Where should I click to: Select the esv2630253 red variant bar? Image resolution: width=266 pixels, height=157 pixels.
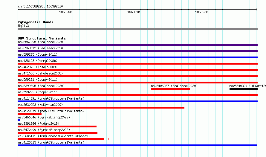101,108
